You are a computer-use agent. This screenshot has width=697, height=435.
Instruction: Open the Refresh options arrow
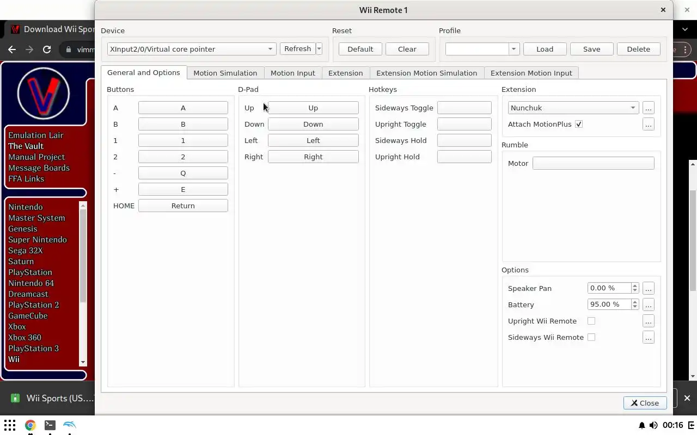point(319,49)
